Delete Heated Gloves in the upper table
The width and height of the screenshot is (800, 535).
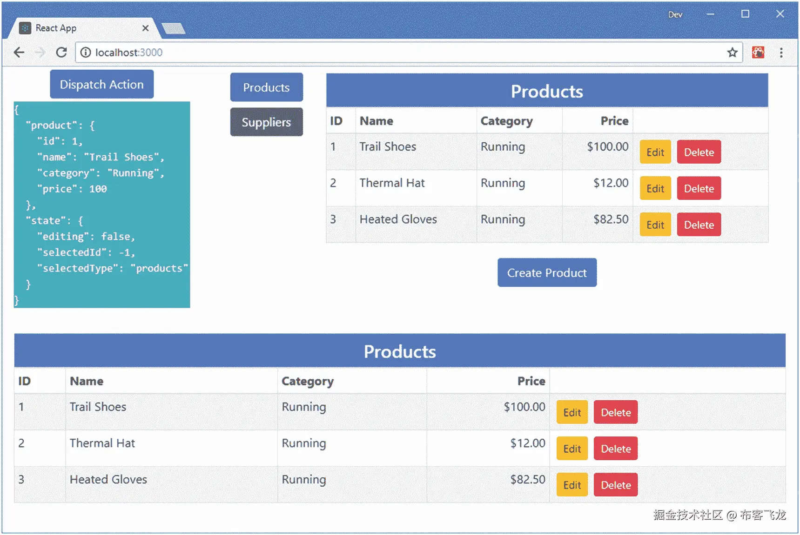pyautogui.click(x=699, y=225)
